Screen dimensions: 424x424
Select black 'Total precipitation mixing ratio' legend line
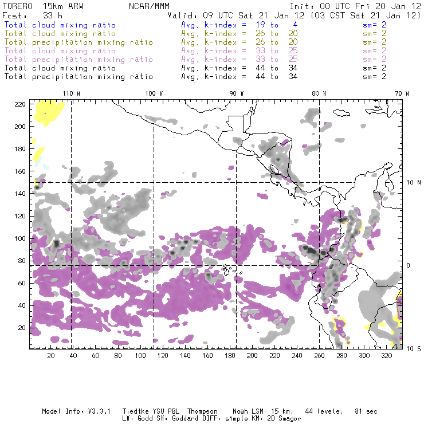click(x=78, y=77)
